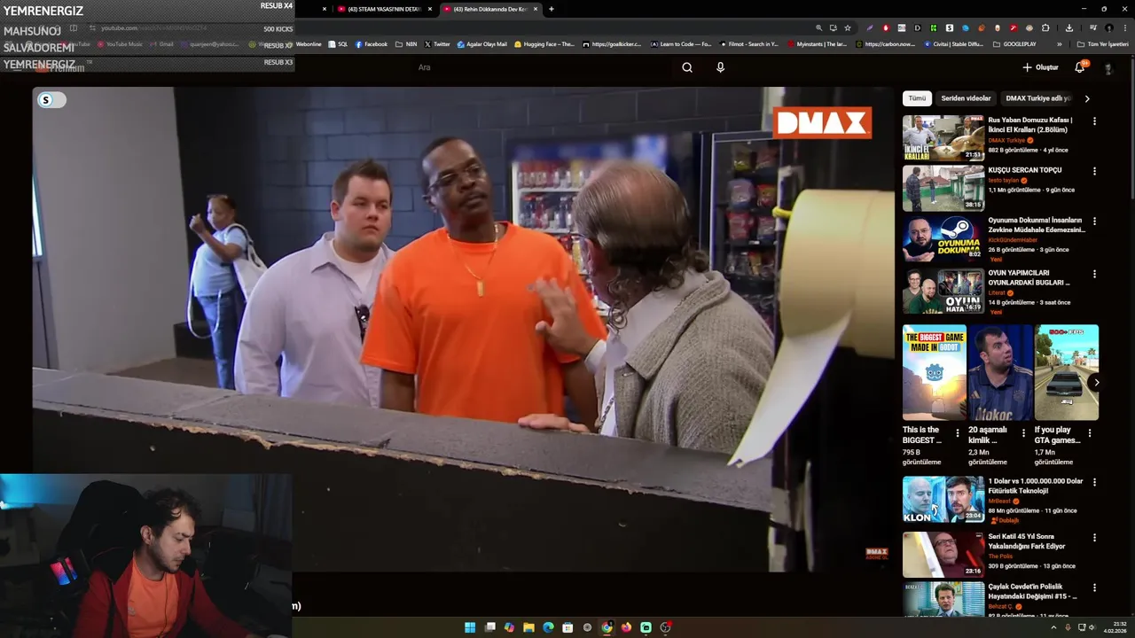This screenshot has width=1135, height=638.
Task: Open options for 20 aşamalı kimlik short
Action: (1023, 433)
